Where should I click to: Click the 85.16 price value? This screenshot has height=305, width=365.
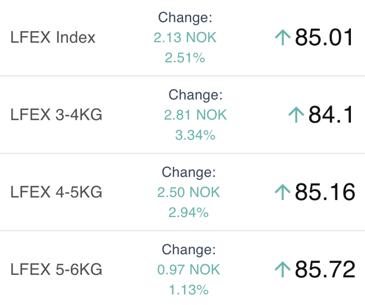point(325,192)
